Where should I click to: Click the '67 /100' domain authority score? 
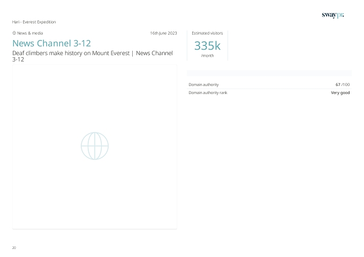point(343,84)
